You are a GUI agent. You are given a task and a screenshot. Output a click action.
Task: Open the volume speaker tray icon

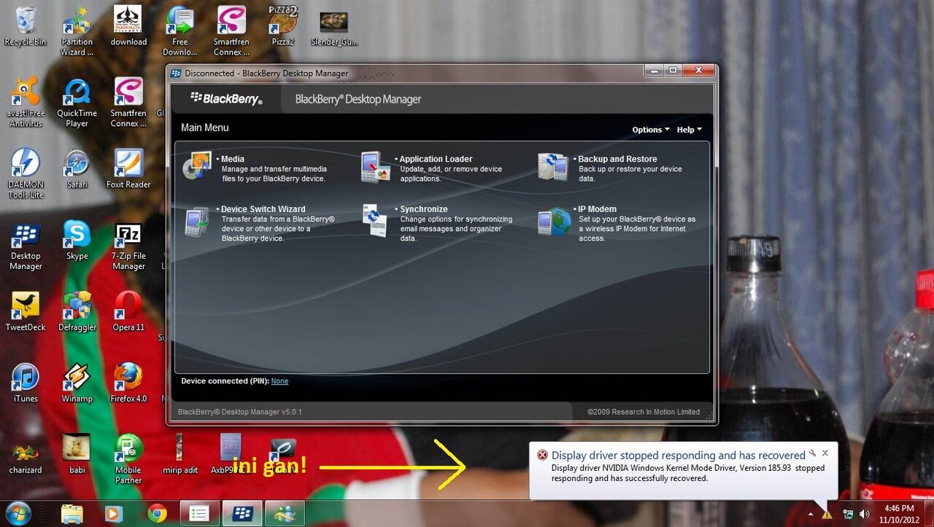[x=865, y=514]
